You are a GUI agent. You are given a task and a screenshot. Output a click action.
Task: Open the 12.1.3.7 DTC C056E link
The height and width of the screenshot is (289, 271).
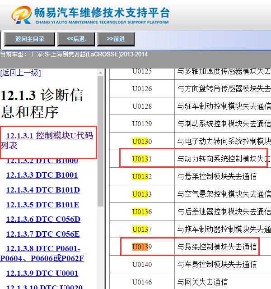click(43, 234)
